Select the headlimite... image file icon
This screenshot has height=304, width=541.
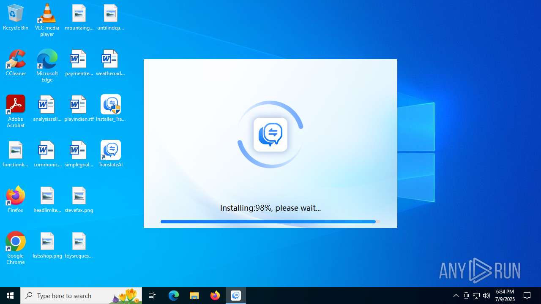pyautogui.click(x=47, y=200)
